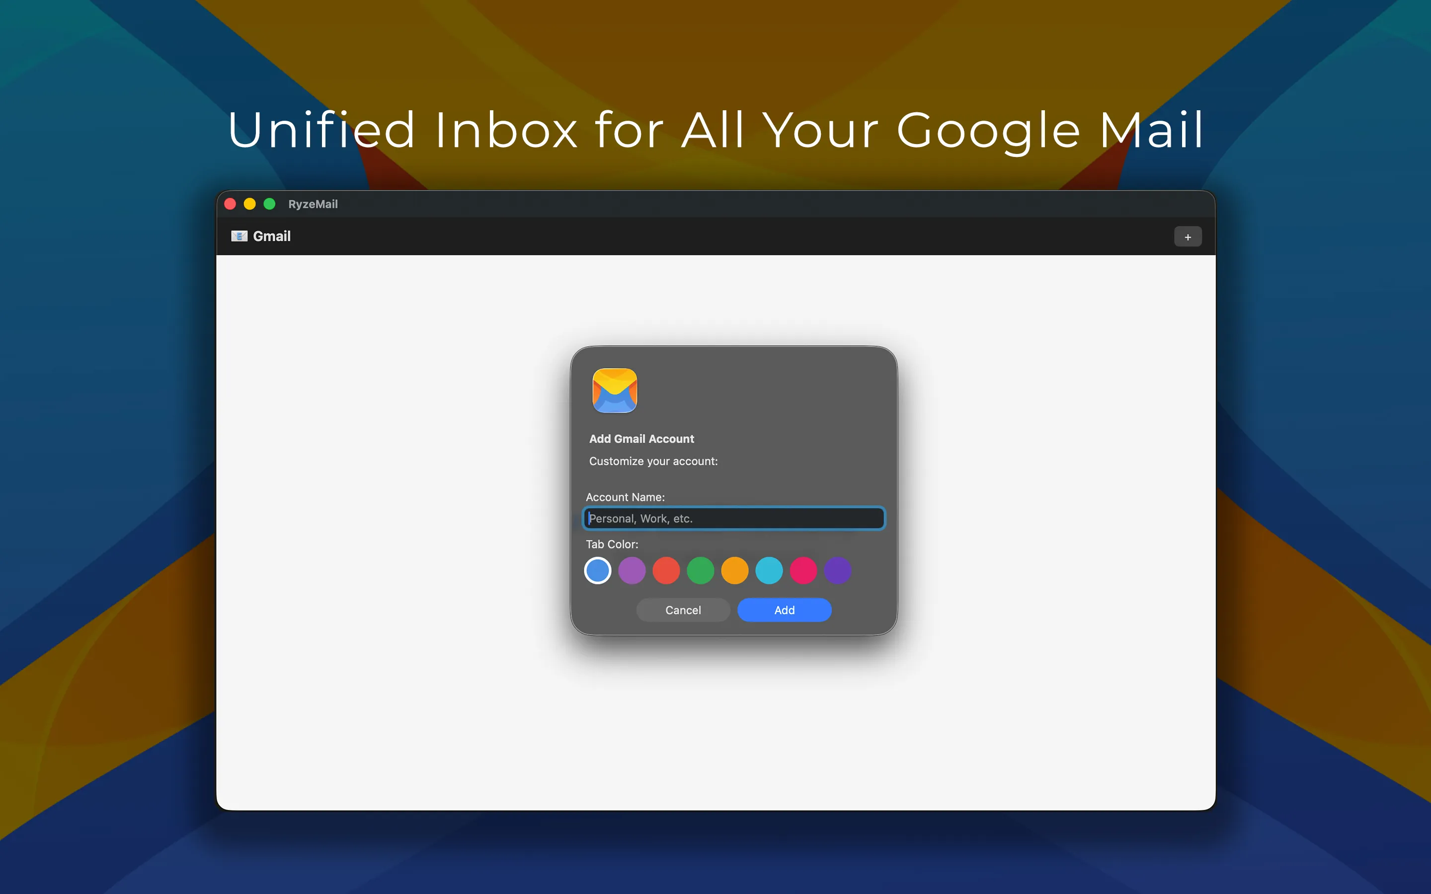Image resolution: width=1431 pixels, height=894 pixels.
Task: Select the blue tab color
Action: [597, 570]
